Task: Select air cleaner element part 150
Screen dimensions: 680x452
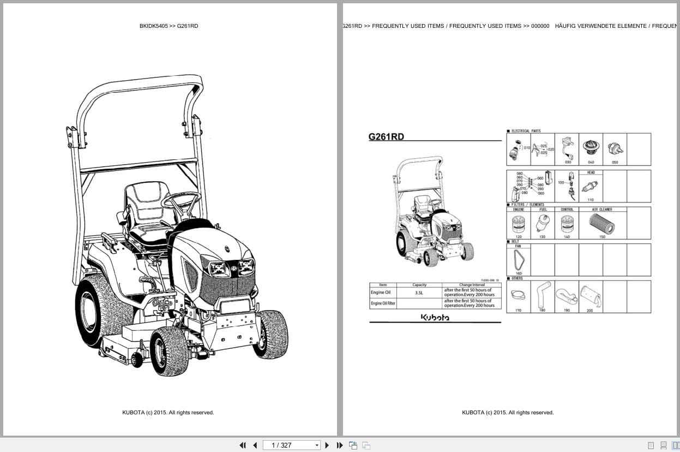Action: tap(602, 225)
